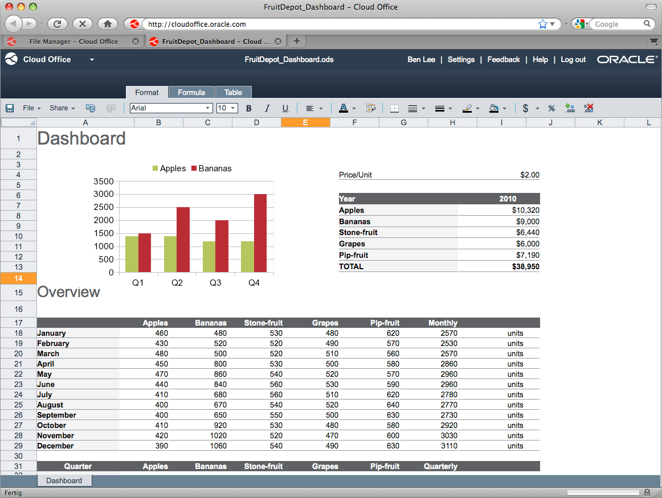Screen dimensions: 662x498
Task: Toggle bold formatting
Action: click(x=248, y=108)
